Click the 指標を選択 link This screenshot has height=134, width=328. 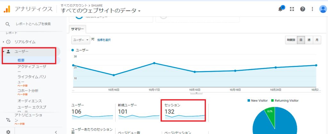point(104,40)
